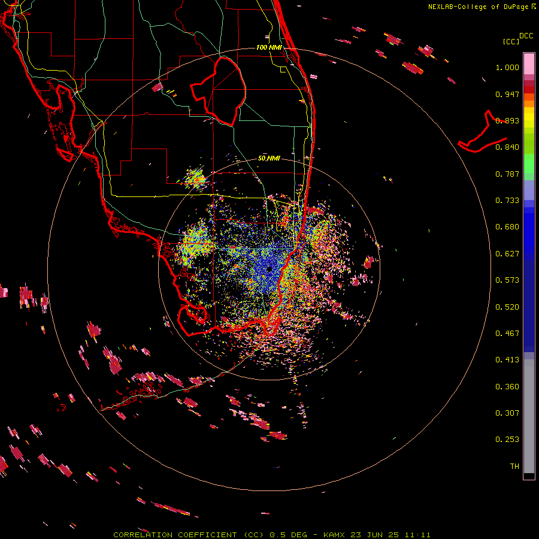Click the black radar site dot at center

[269, 269]
